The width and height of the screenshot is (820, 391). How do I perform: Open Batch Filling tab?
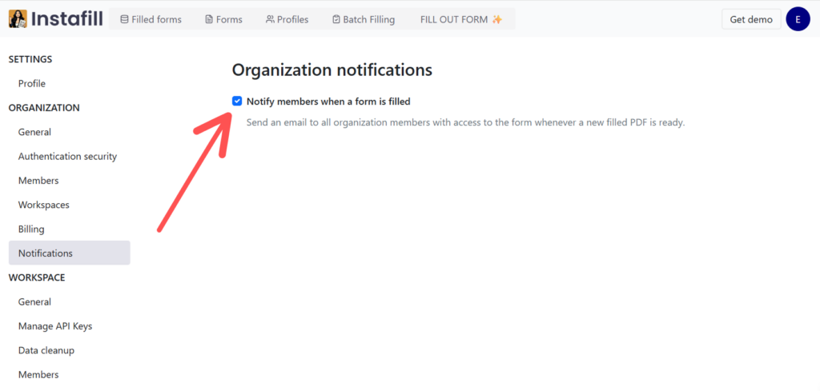(363, 19)
